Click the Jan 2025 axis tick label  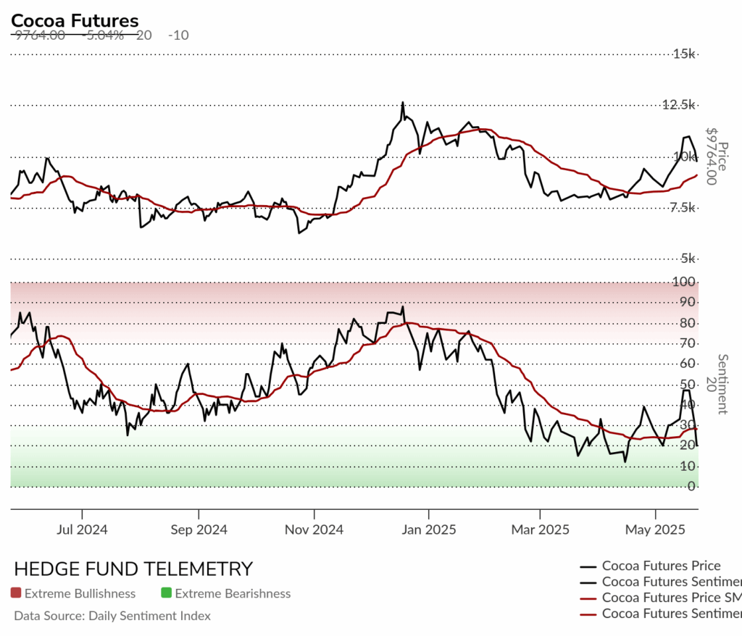[x=429, y=529]
